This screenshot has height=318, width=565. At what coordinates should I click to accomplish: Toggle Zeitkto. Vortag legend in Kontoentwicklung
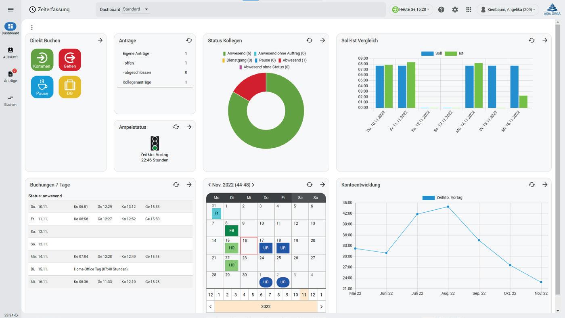[442, 198]
